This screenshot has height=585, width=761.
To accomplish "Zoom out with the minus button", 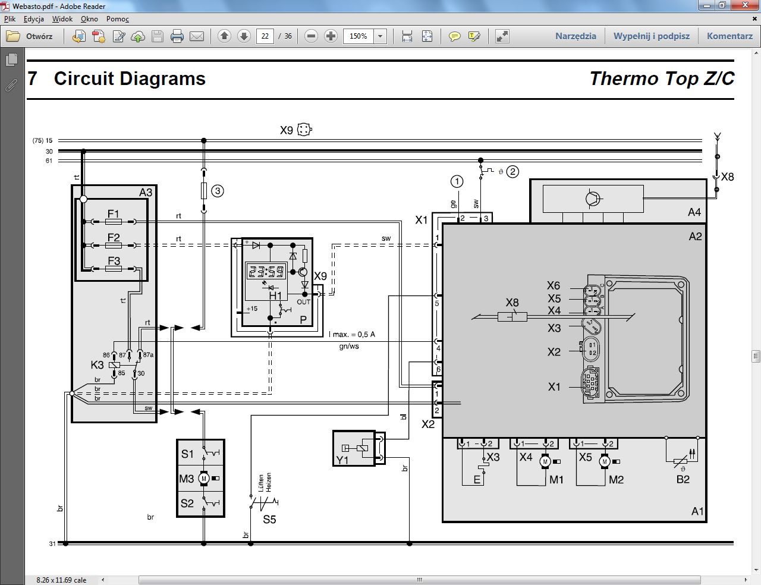I will (x=311, y=36).
